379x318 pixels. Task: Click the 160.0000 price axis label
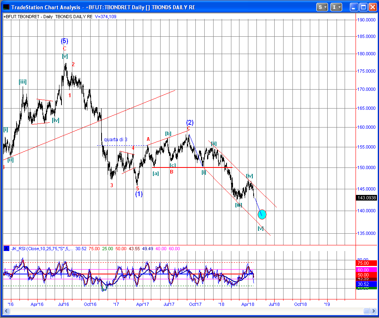[366, 127]
